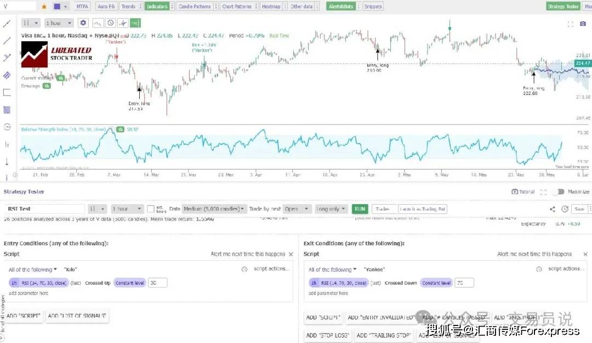The height and width of the screenshot is (343, 592).
Task: Toggle the Indicators button
Action: tap(158, 7)
